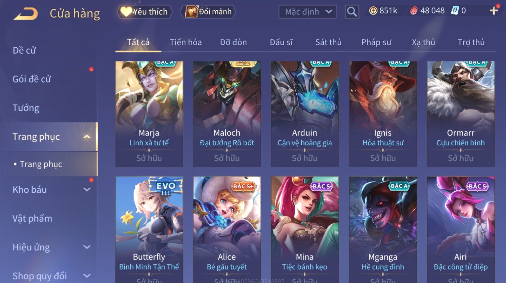Switch to the Tiến hóa tab

coord(185,42)
